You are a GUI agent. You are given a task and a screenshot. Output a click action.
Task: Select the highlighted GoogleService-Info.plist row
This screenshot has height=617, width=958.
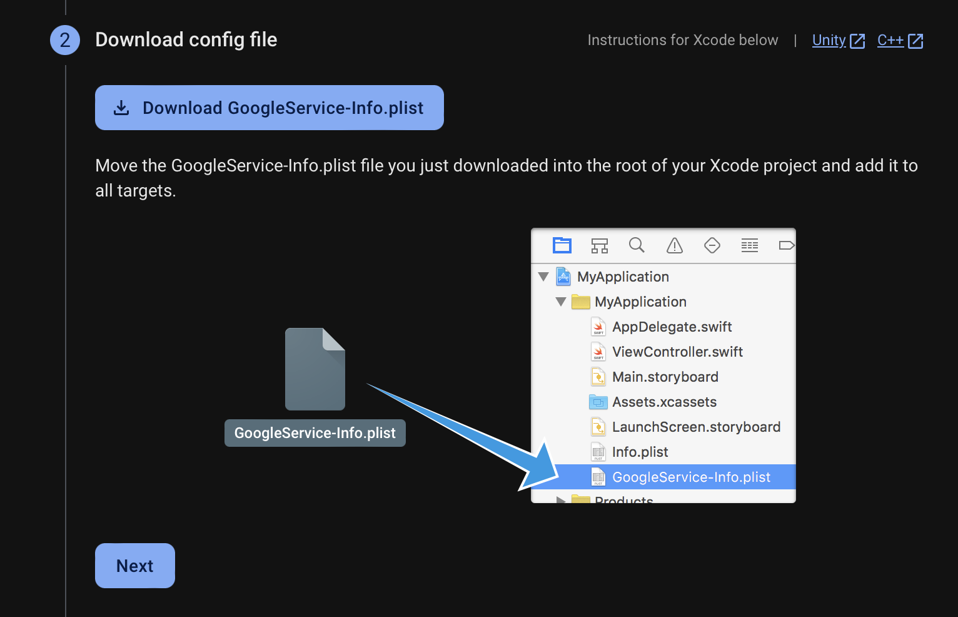[690, 477]
